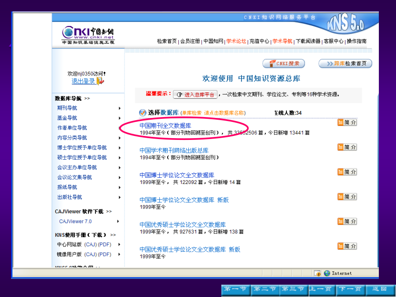
Task: Open 学术导航 in top menu
Action: click(282, 41)
